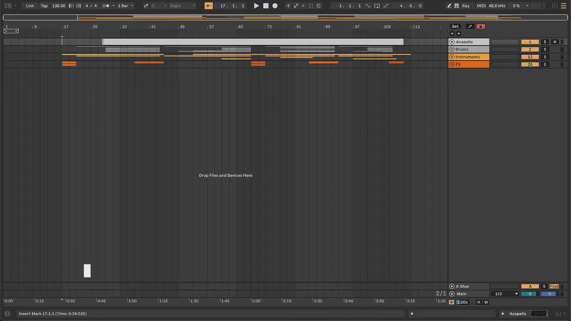Activate Draw Mode pencil icon
Viewport: 571px width, 321px height.
[x=449, y=6]
